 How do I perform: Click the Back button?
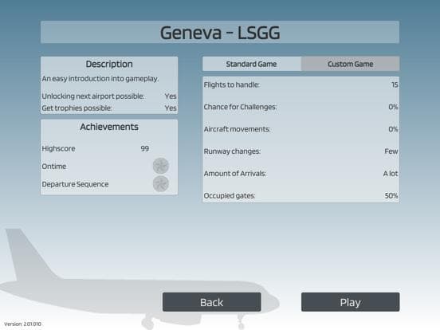[211, 302]
